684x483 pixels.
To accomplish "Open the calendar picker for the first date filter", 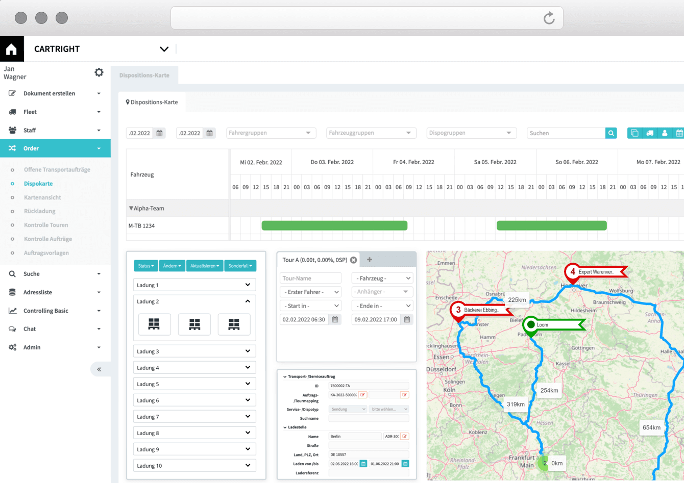I will (x=159, y=133).
